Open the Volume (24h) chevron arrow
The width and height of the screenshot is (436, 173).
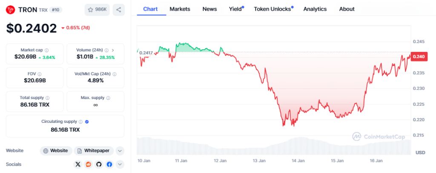click(x=113, y=50)
